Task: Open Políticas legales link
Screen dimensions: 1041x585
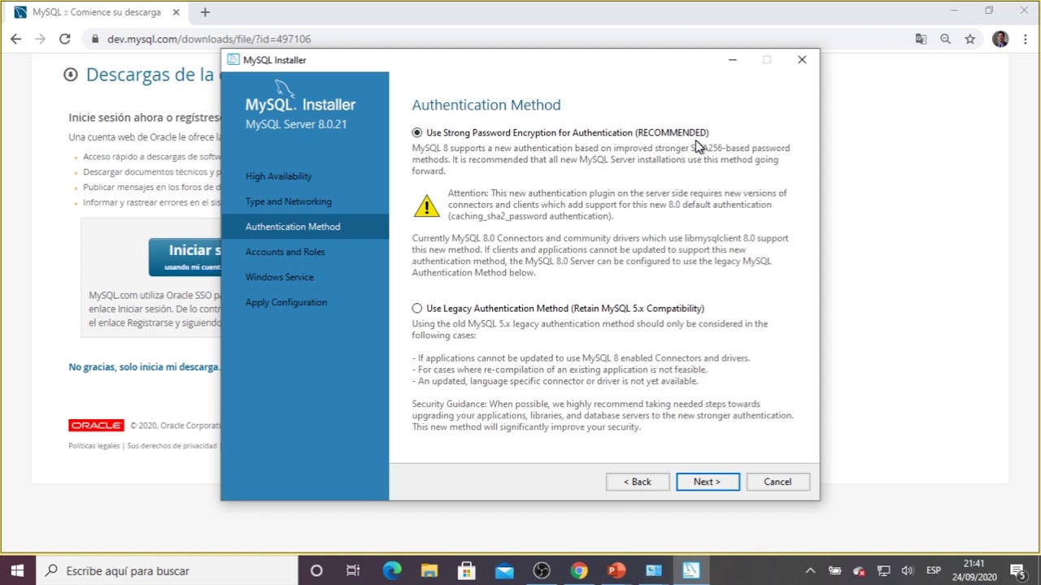Action: (94, 446)
